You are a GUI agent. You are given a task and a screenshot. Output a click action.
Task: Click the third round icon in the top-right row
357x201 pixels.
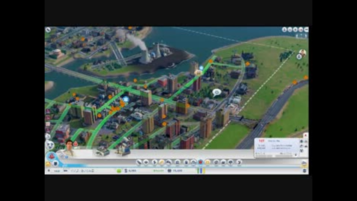click(x=295, y=30)
